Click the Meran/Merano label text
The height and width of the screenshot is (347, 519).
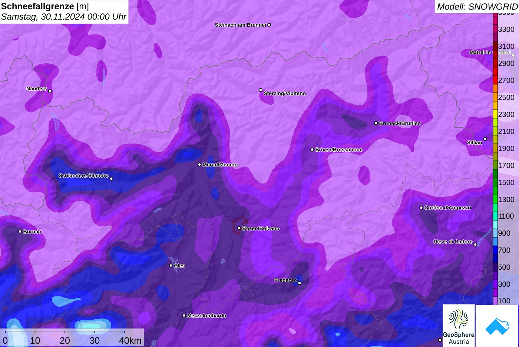coord(220,165)
